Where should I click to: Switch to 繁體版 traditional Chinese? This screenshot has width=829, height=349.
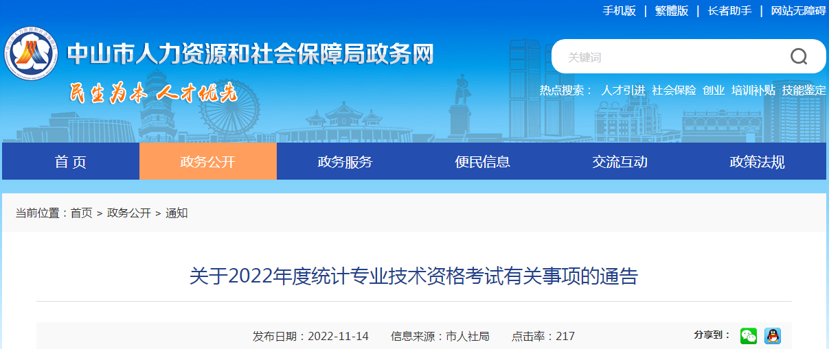671,11
